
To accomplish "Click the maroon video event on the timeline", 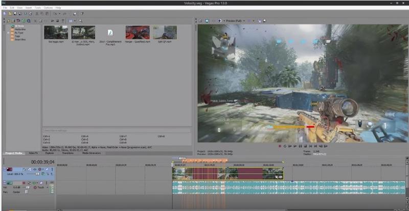I will click(x=250, y=173).
